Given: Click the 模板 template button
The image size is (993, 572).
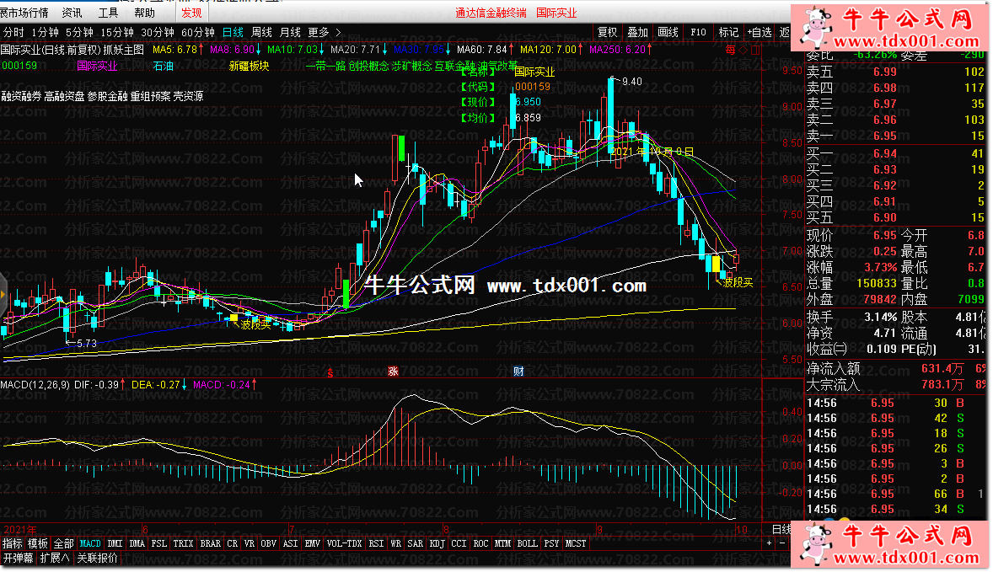Looking at the screenshot, I should coord(38,543).
